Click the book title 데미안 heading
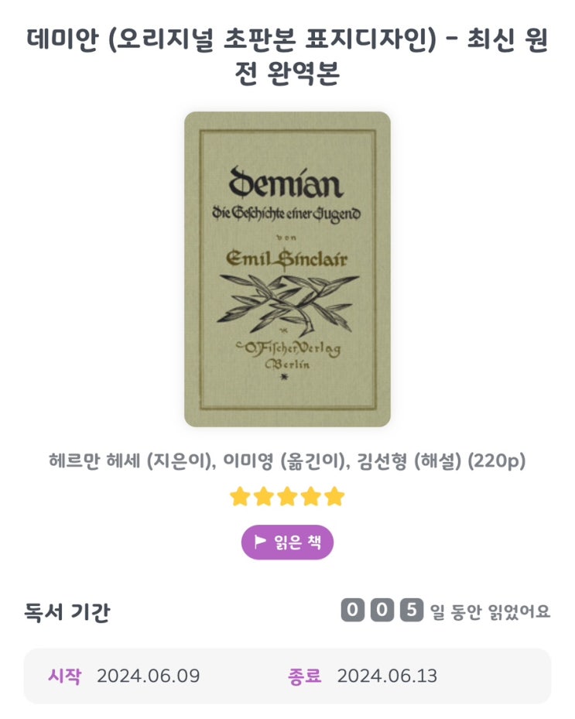Image resolution: width=575 pixels, height=719 pixels. click(x=288, y=56)
